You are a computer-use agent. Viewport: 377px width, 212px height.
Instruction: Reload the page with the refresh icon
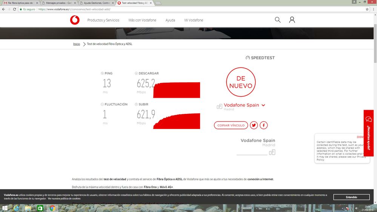(x=14, y=9)
